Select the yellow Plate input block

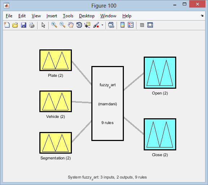click(56, 60)
